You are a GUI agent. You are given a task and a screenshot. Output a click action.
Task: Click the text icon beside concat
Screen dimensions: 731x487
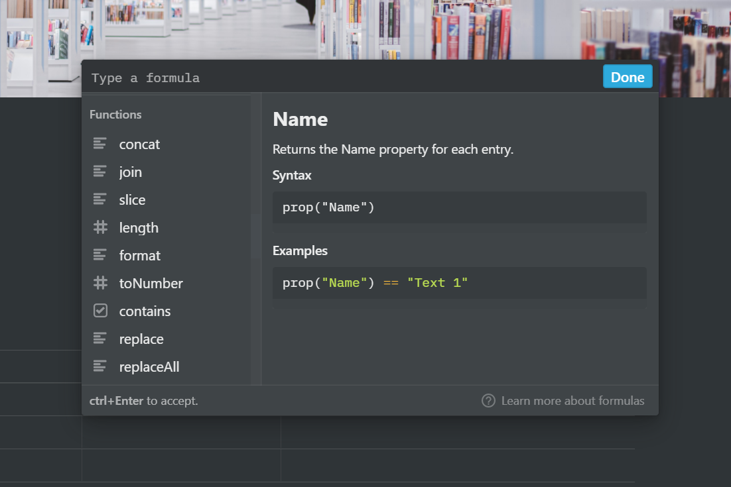coord(100,143)
